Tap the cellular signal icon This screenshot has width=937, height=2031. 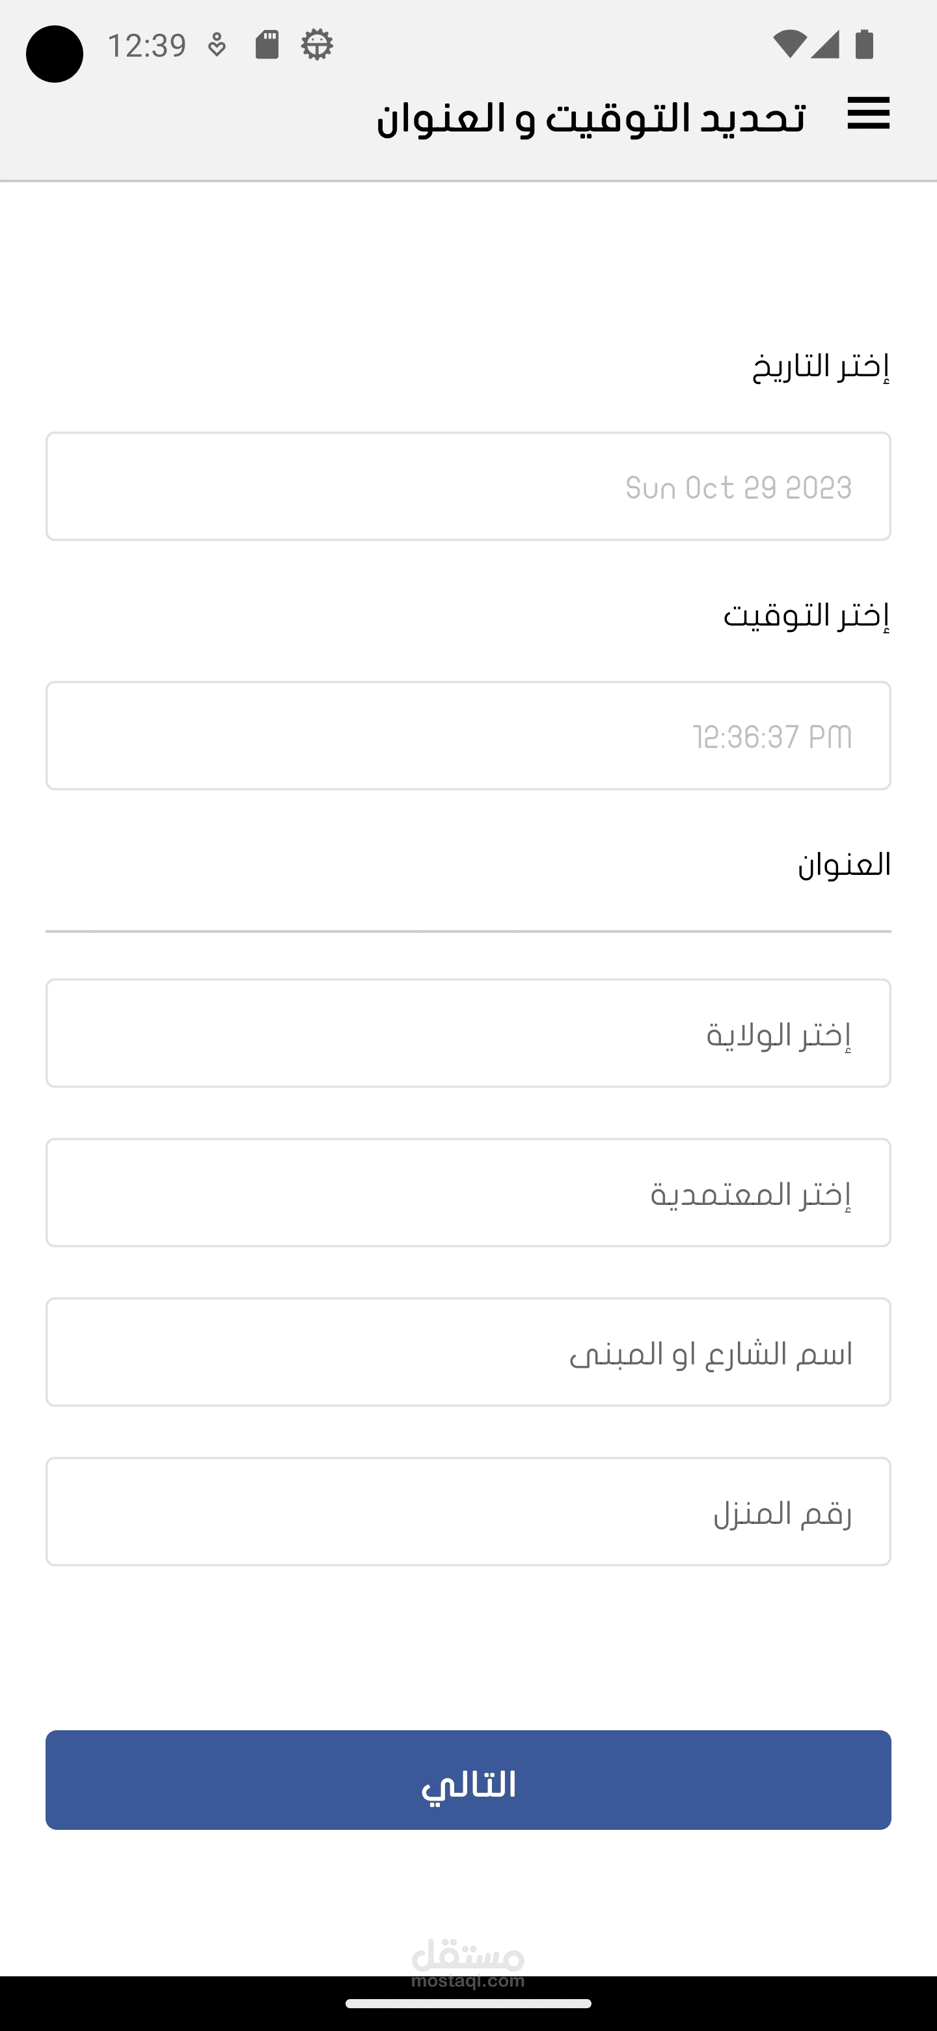(x=824, y=44)
